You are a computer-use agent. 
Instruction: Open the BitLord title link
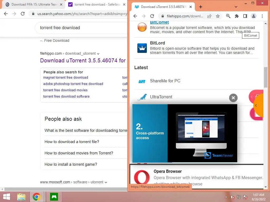(157, 43)
